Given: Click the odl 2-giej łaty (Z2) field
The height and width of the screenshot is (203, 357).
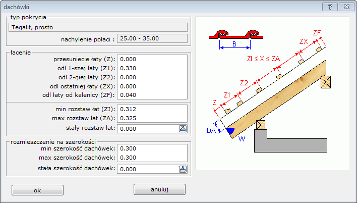Looking at the screenshot, I should click(152, 77).
